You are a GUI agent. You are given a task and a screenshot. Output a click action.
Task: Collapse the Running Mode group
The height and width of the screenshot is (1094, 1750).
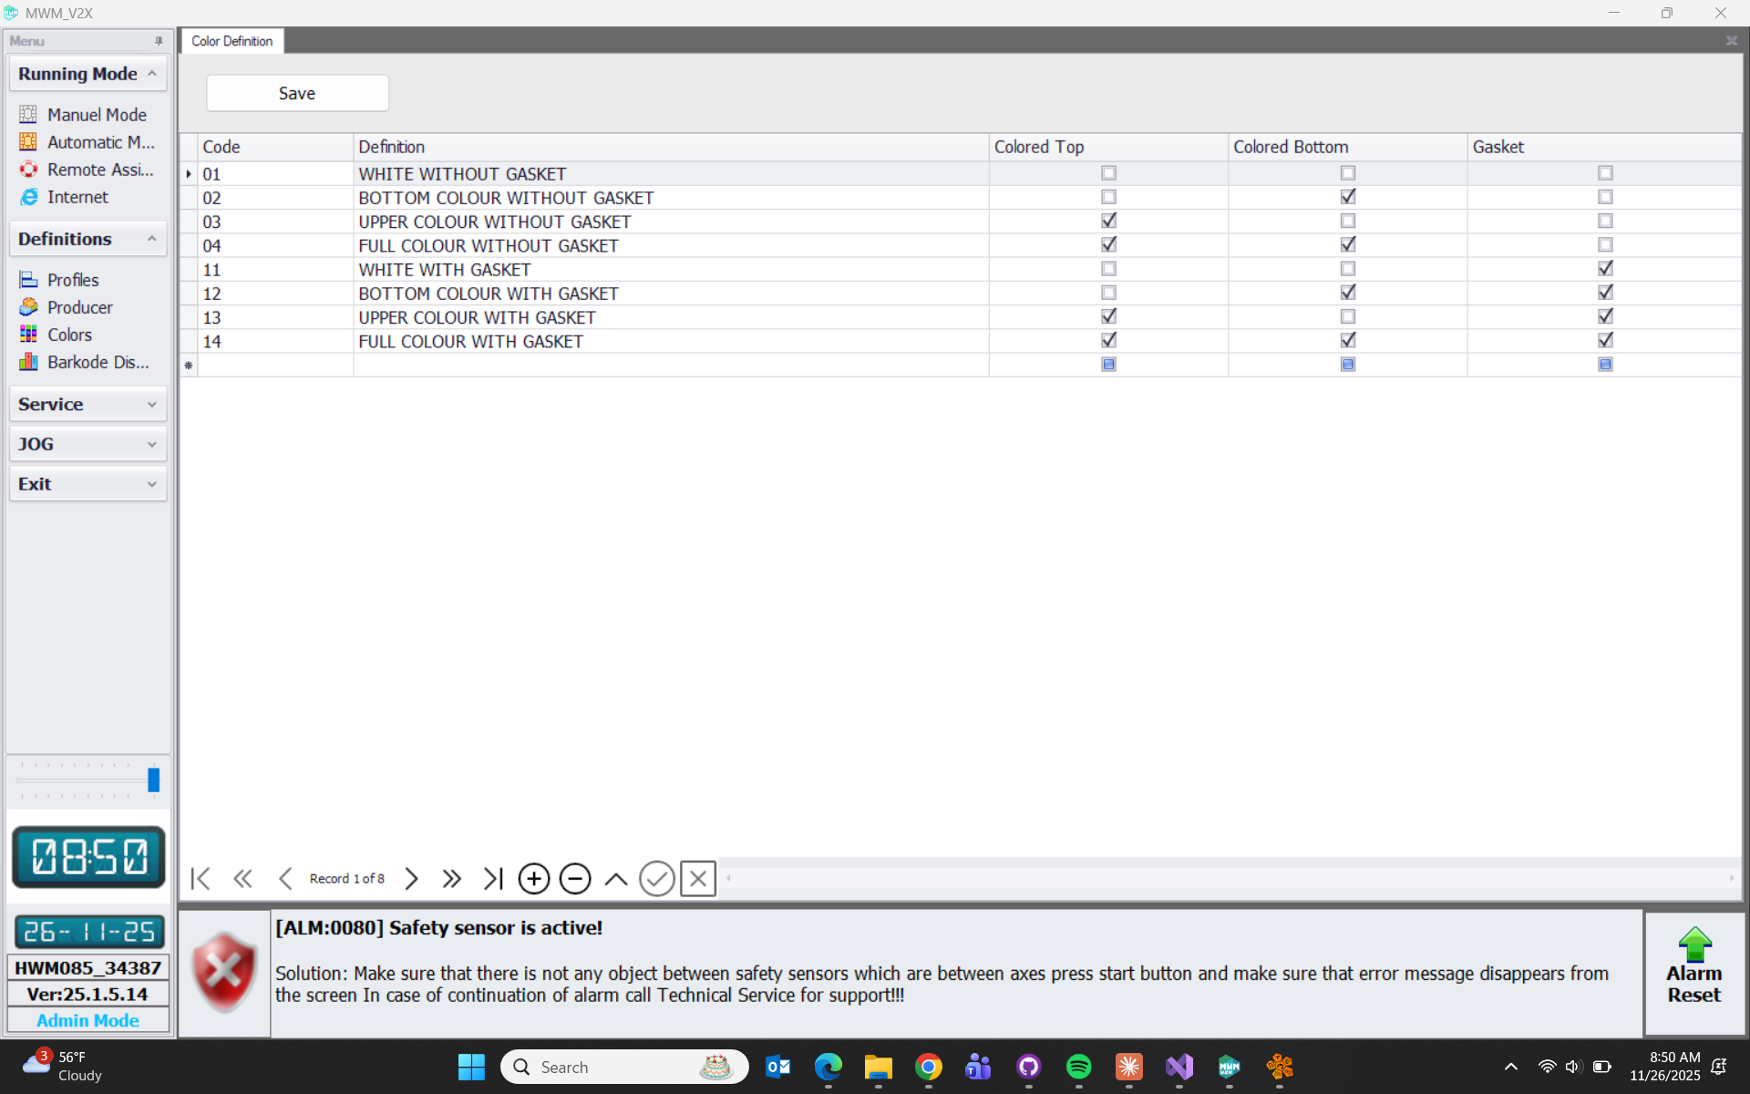151,74
